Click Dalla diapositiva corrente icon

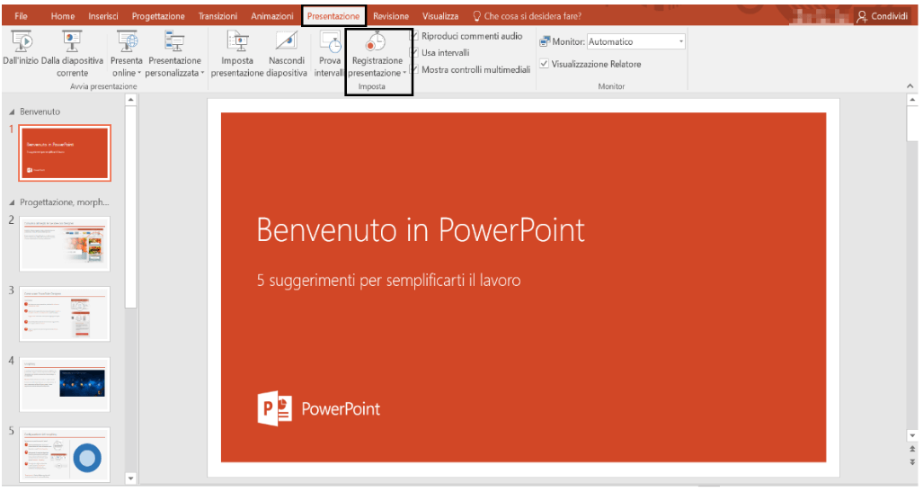(72, 41)
